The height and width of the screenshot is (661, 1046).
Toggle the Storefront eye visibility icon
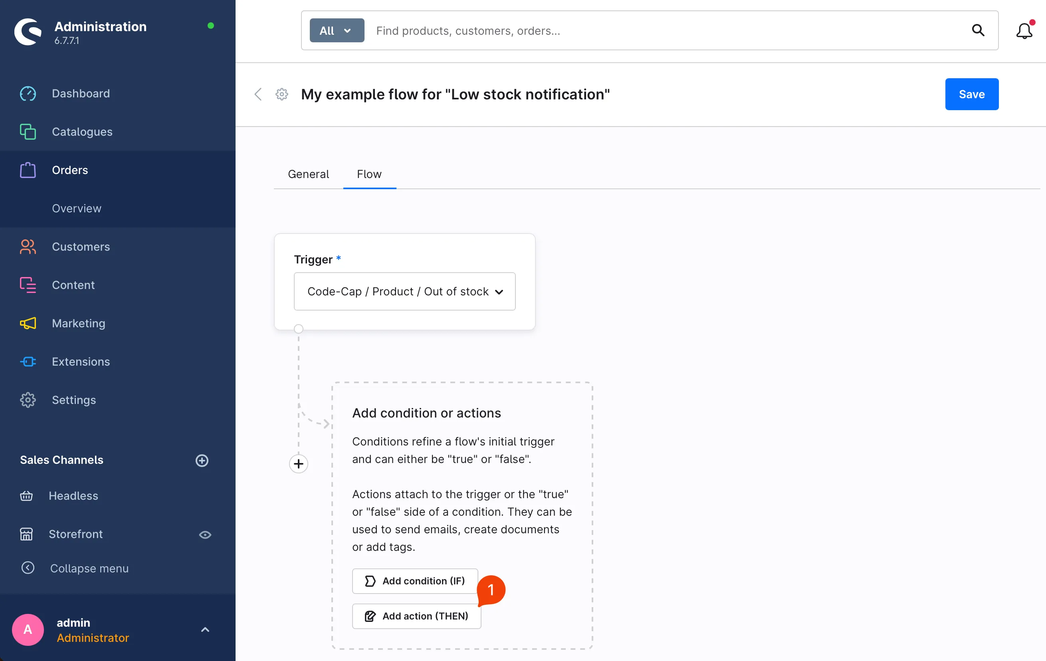point(205,534)
